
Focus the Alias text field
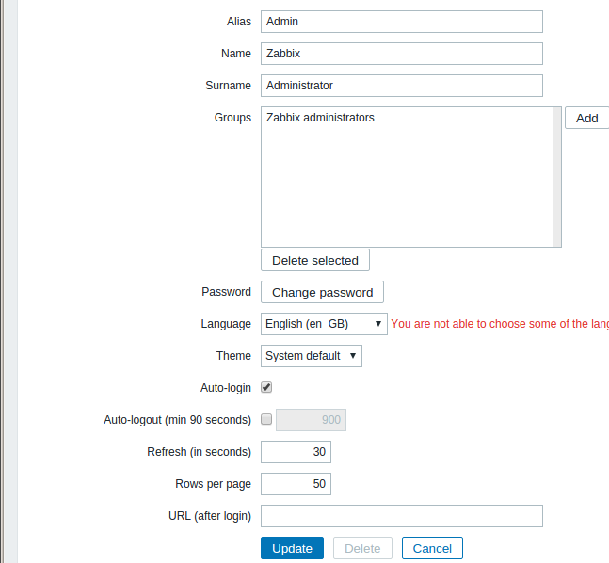[402, 22]
